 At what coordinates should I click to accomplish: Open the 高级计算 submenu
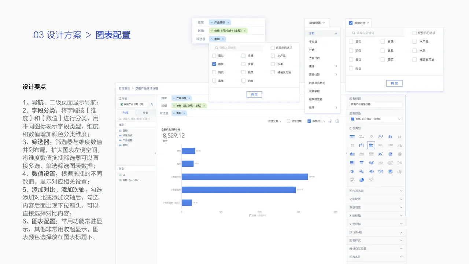pos(322,75)
